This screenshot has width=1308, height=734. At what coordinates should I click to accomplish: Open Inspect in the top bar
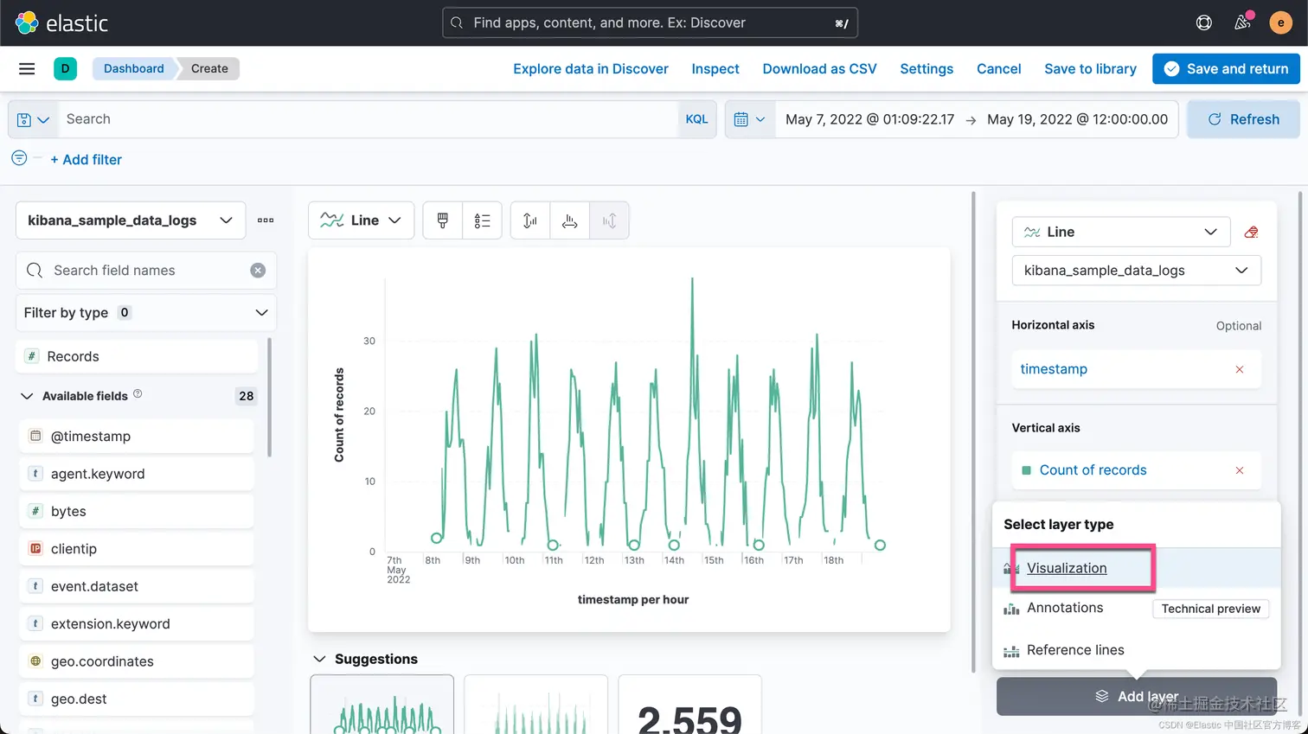(x=715, y=68)
